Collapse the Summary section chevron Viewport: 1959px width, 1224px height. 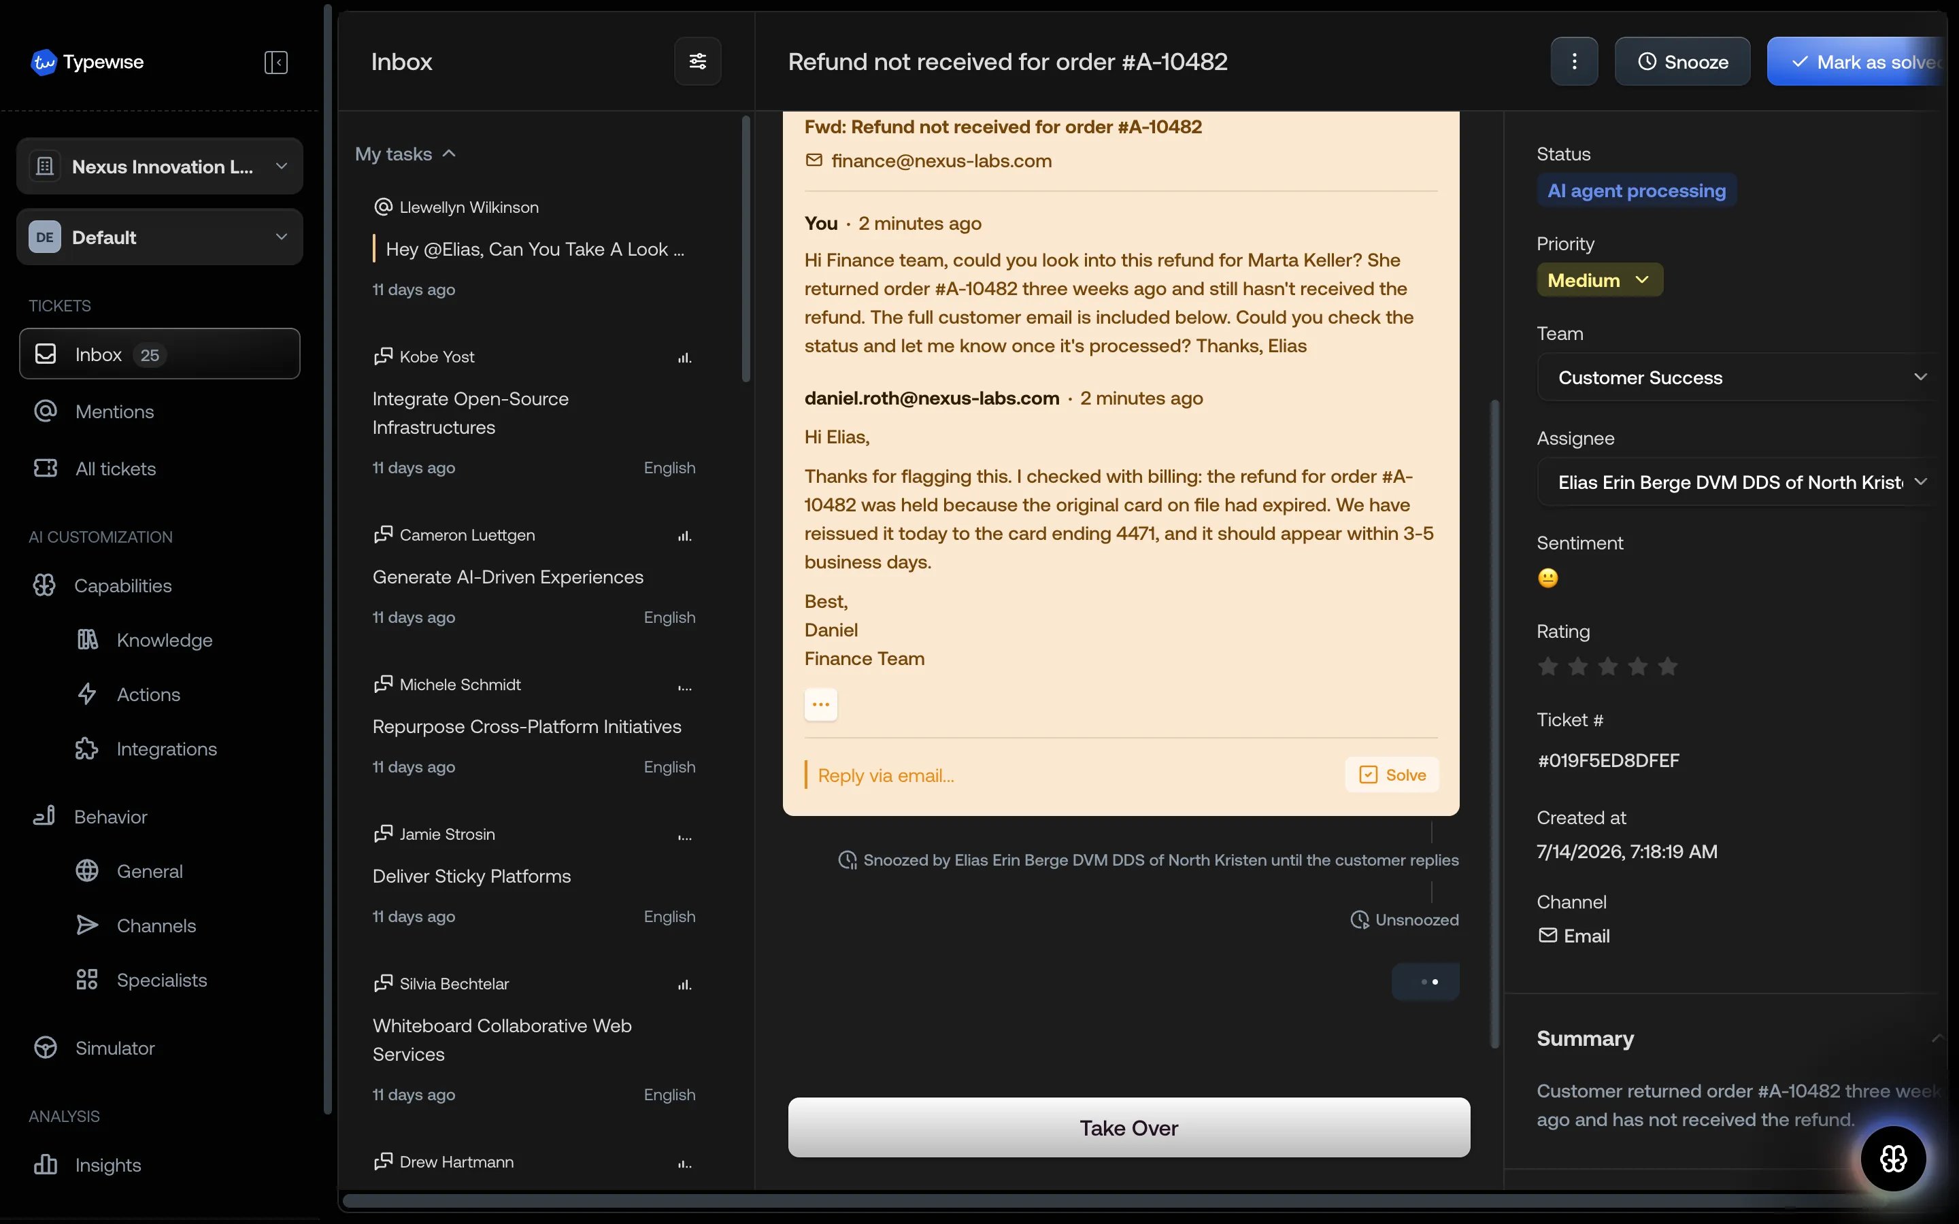coord(1937,1038)
